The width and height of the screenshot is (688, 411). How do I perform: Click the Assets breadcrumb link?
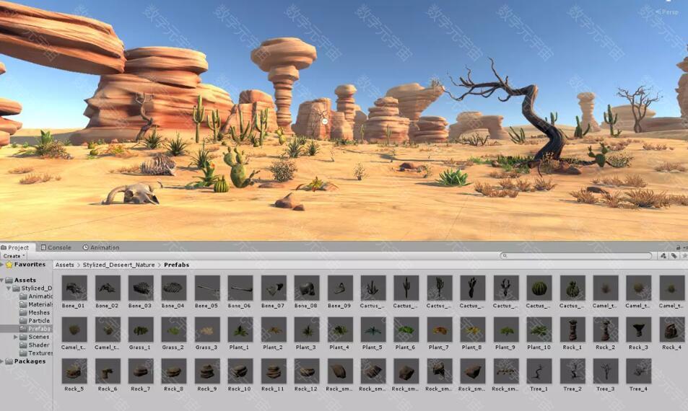(x=65, y=265)
